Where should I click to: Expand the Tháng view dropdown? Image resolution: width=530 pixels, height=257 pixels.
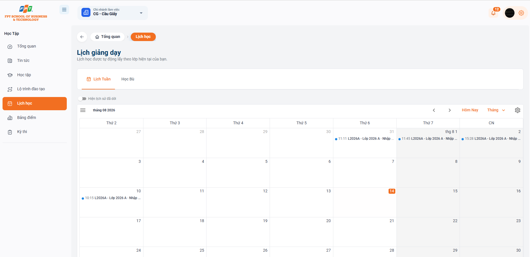coord(496,110)
